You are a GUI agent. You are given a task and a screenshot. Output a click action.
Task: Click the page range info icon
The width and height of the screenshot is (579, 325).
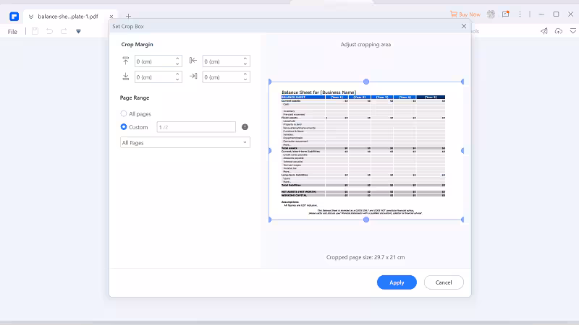point(245,127)
